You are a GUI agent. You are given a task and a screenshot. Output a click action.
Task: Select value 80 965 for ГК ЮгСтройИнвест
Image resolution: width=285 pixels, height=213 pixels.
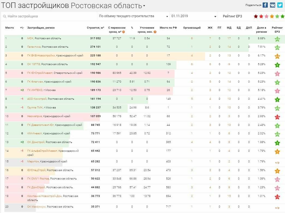click(x=117, y=73)
